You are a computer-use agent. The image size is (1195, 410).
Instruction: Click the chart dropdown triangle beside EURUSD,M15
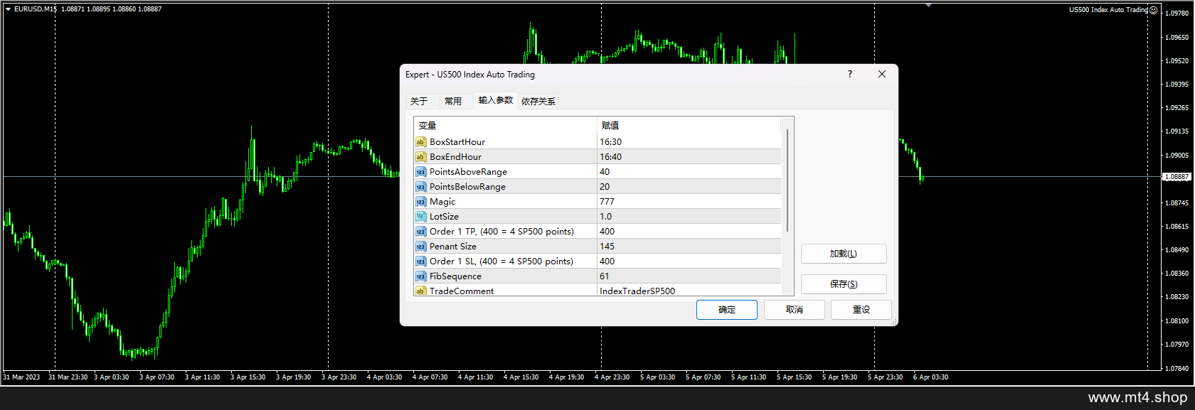pyautogui.click(x=8, y=9)
